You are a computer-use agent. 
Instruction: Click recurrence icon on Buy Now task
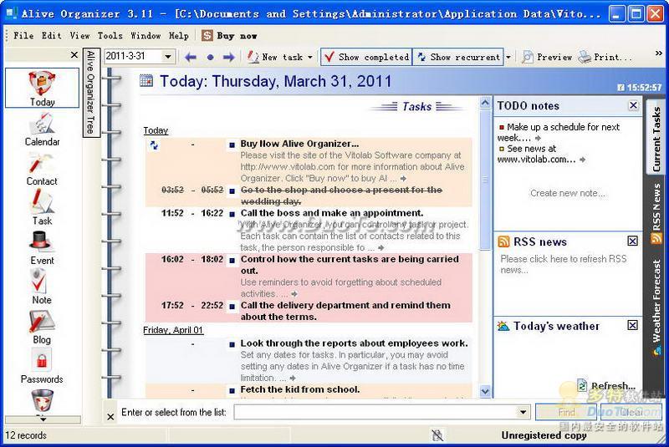(x=154, y=145)
